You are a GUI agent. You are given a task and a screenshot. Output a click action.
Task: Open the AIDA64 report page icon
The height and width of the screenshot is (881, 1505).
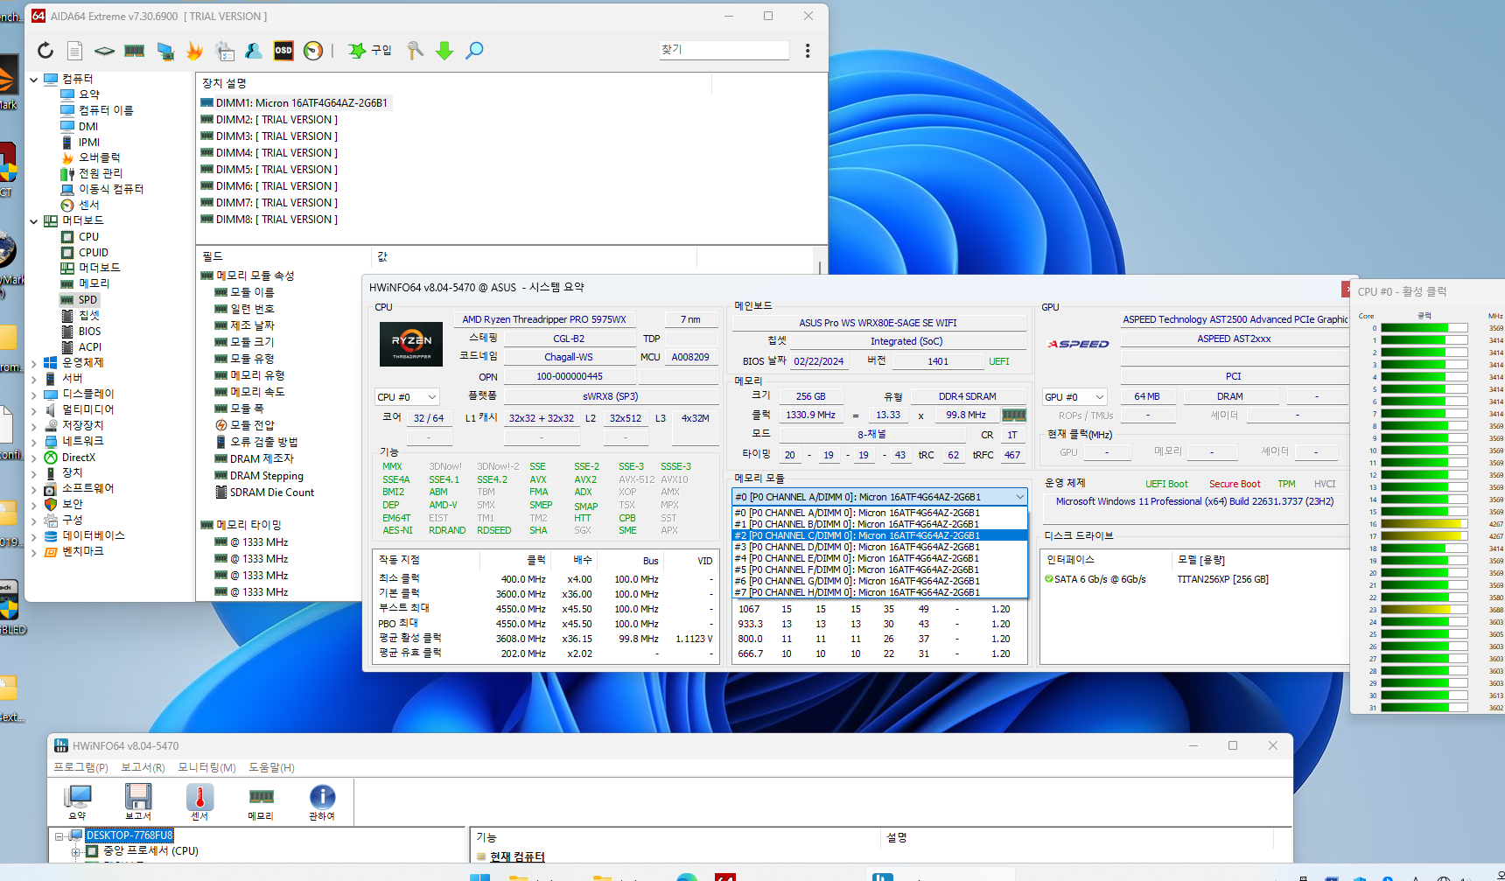pyautogui.click(x=75, y=51)
